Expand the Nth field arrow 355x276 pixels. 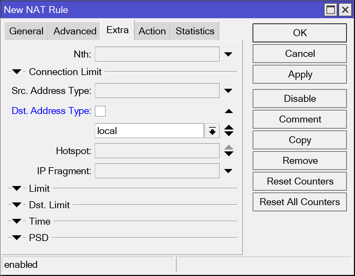click(x=228, y=54)
